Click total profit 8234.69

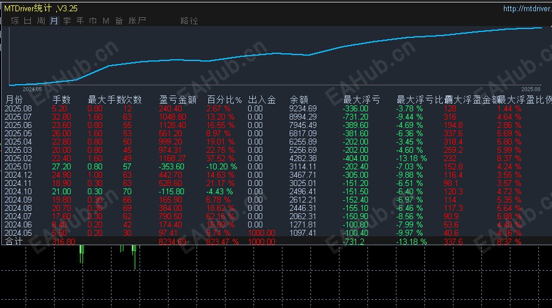172,242
